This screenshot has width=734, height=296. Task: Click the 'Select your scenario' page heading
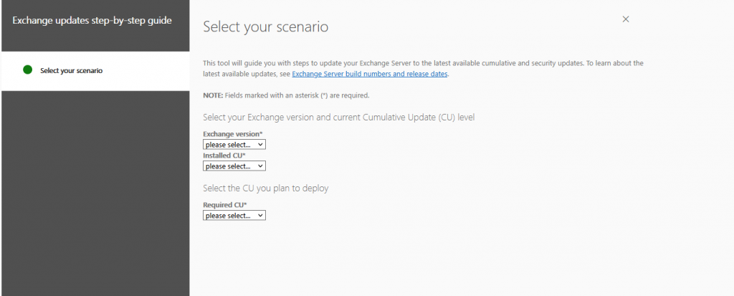click(265, 27)
